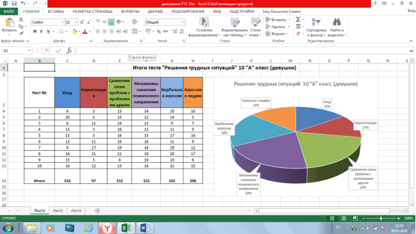
Task: Switch to Page Layout view in status bar
Action: coord(344,218)
